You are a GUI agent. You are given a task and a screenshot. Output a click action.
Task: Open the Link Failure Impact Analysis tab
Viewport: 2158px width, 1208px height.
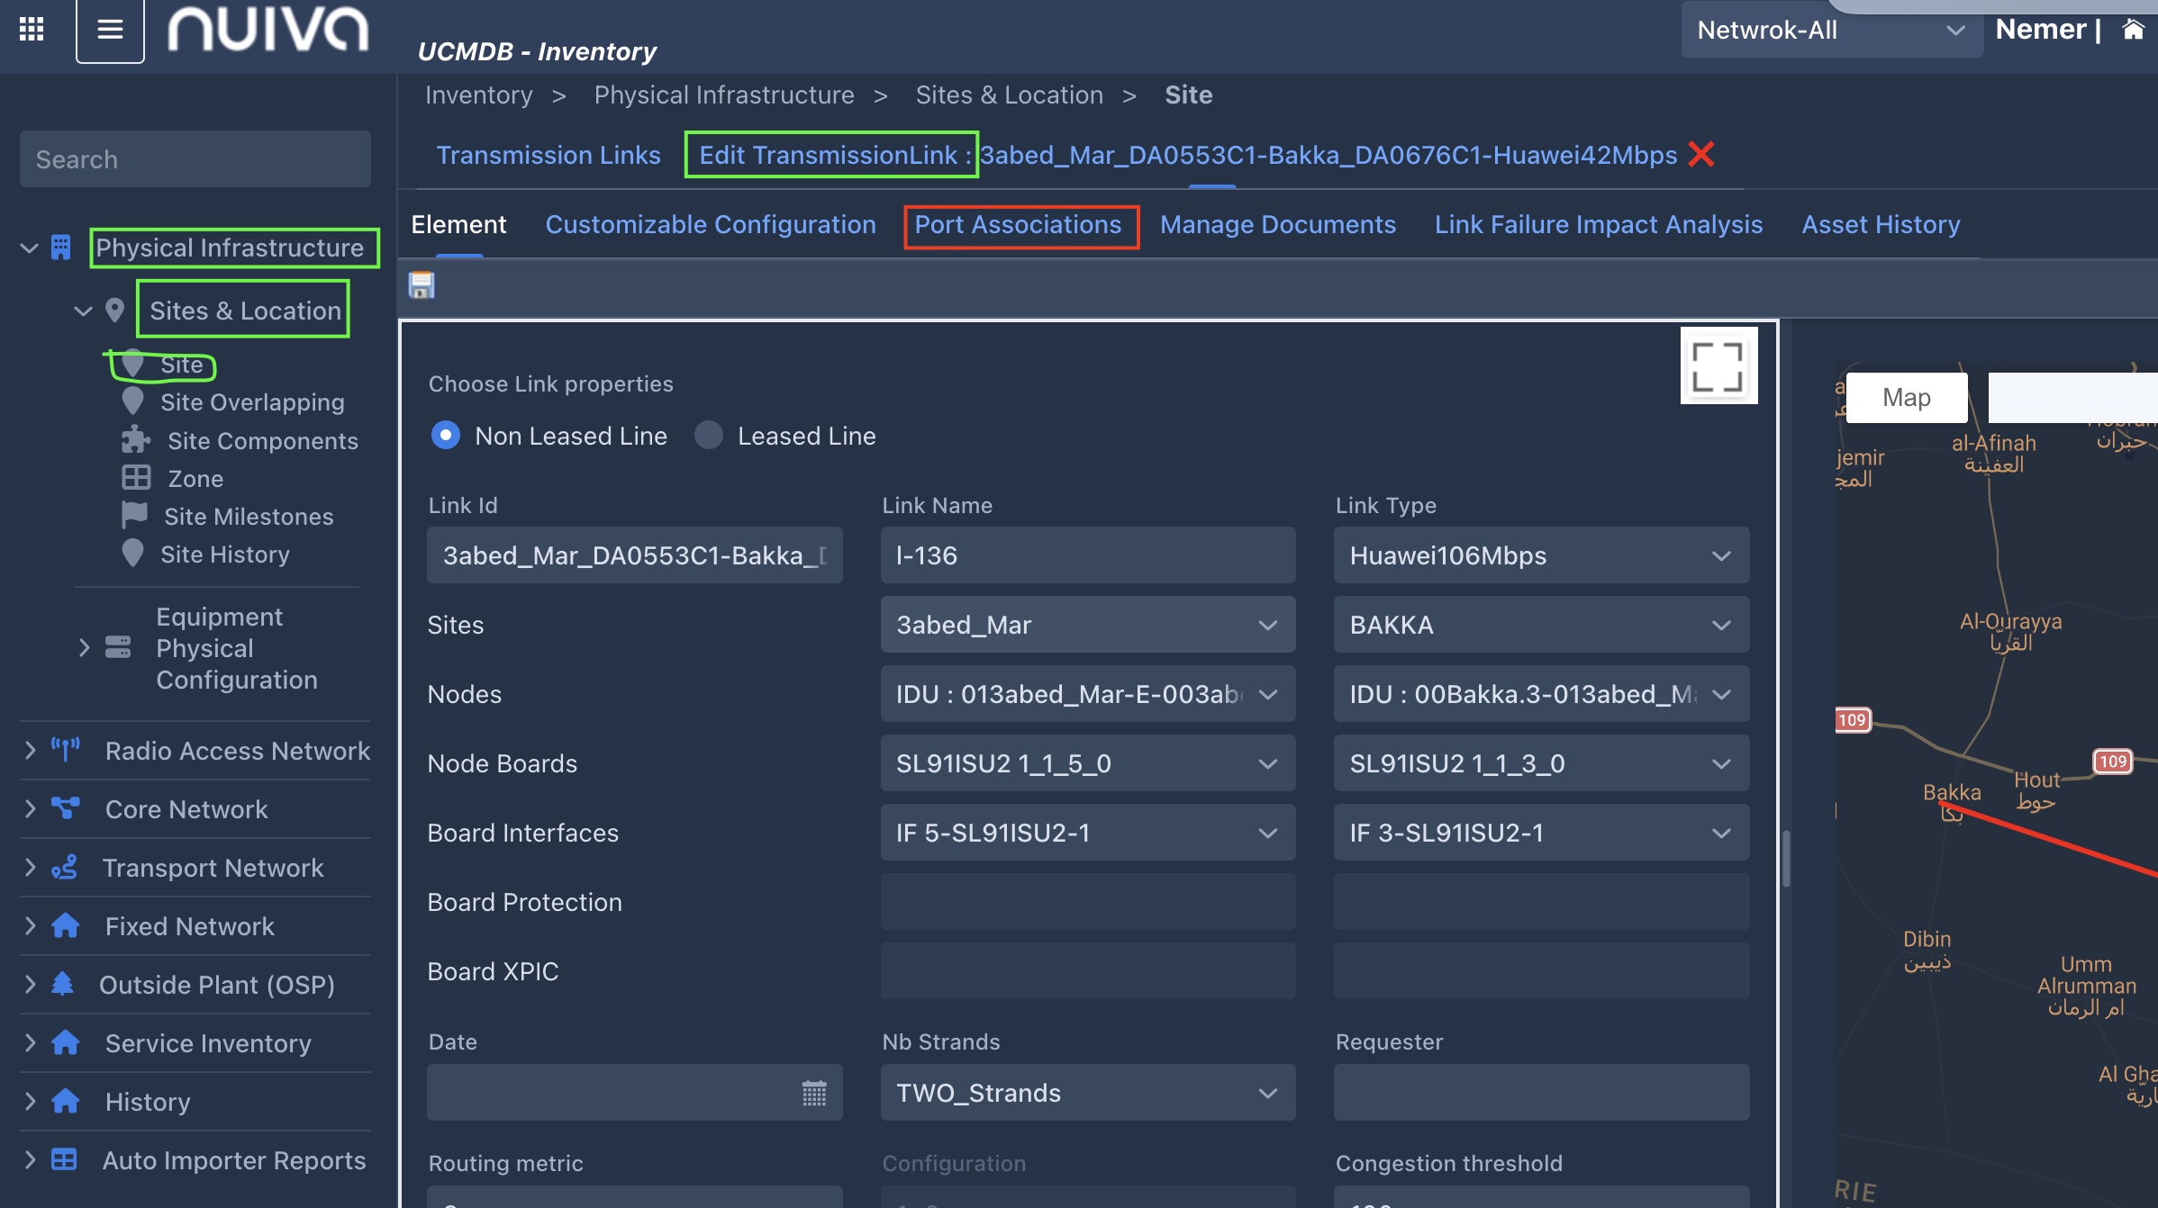[x=1598, y=225]
